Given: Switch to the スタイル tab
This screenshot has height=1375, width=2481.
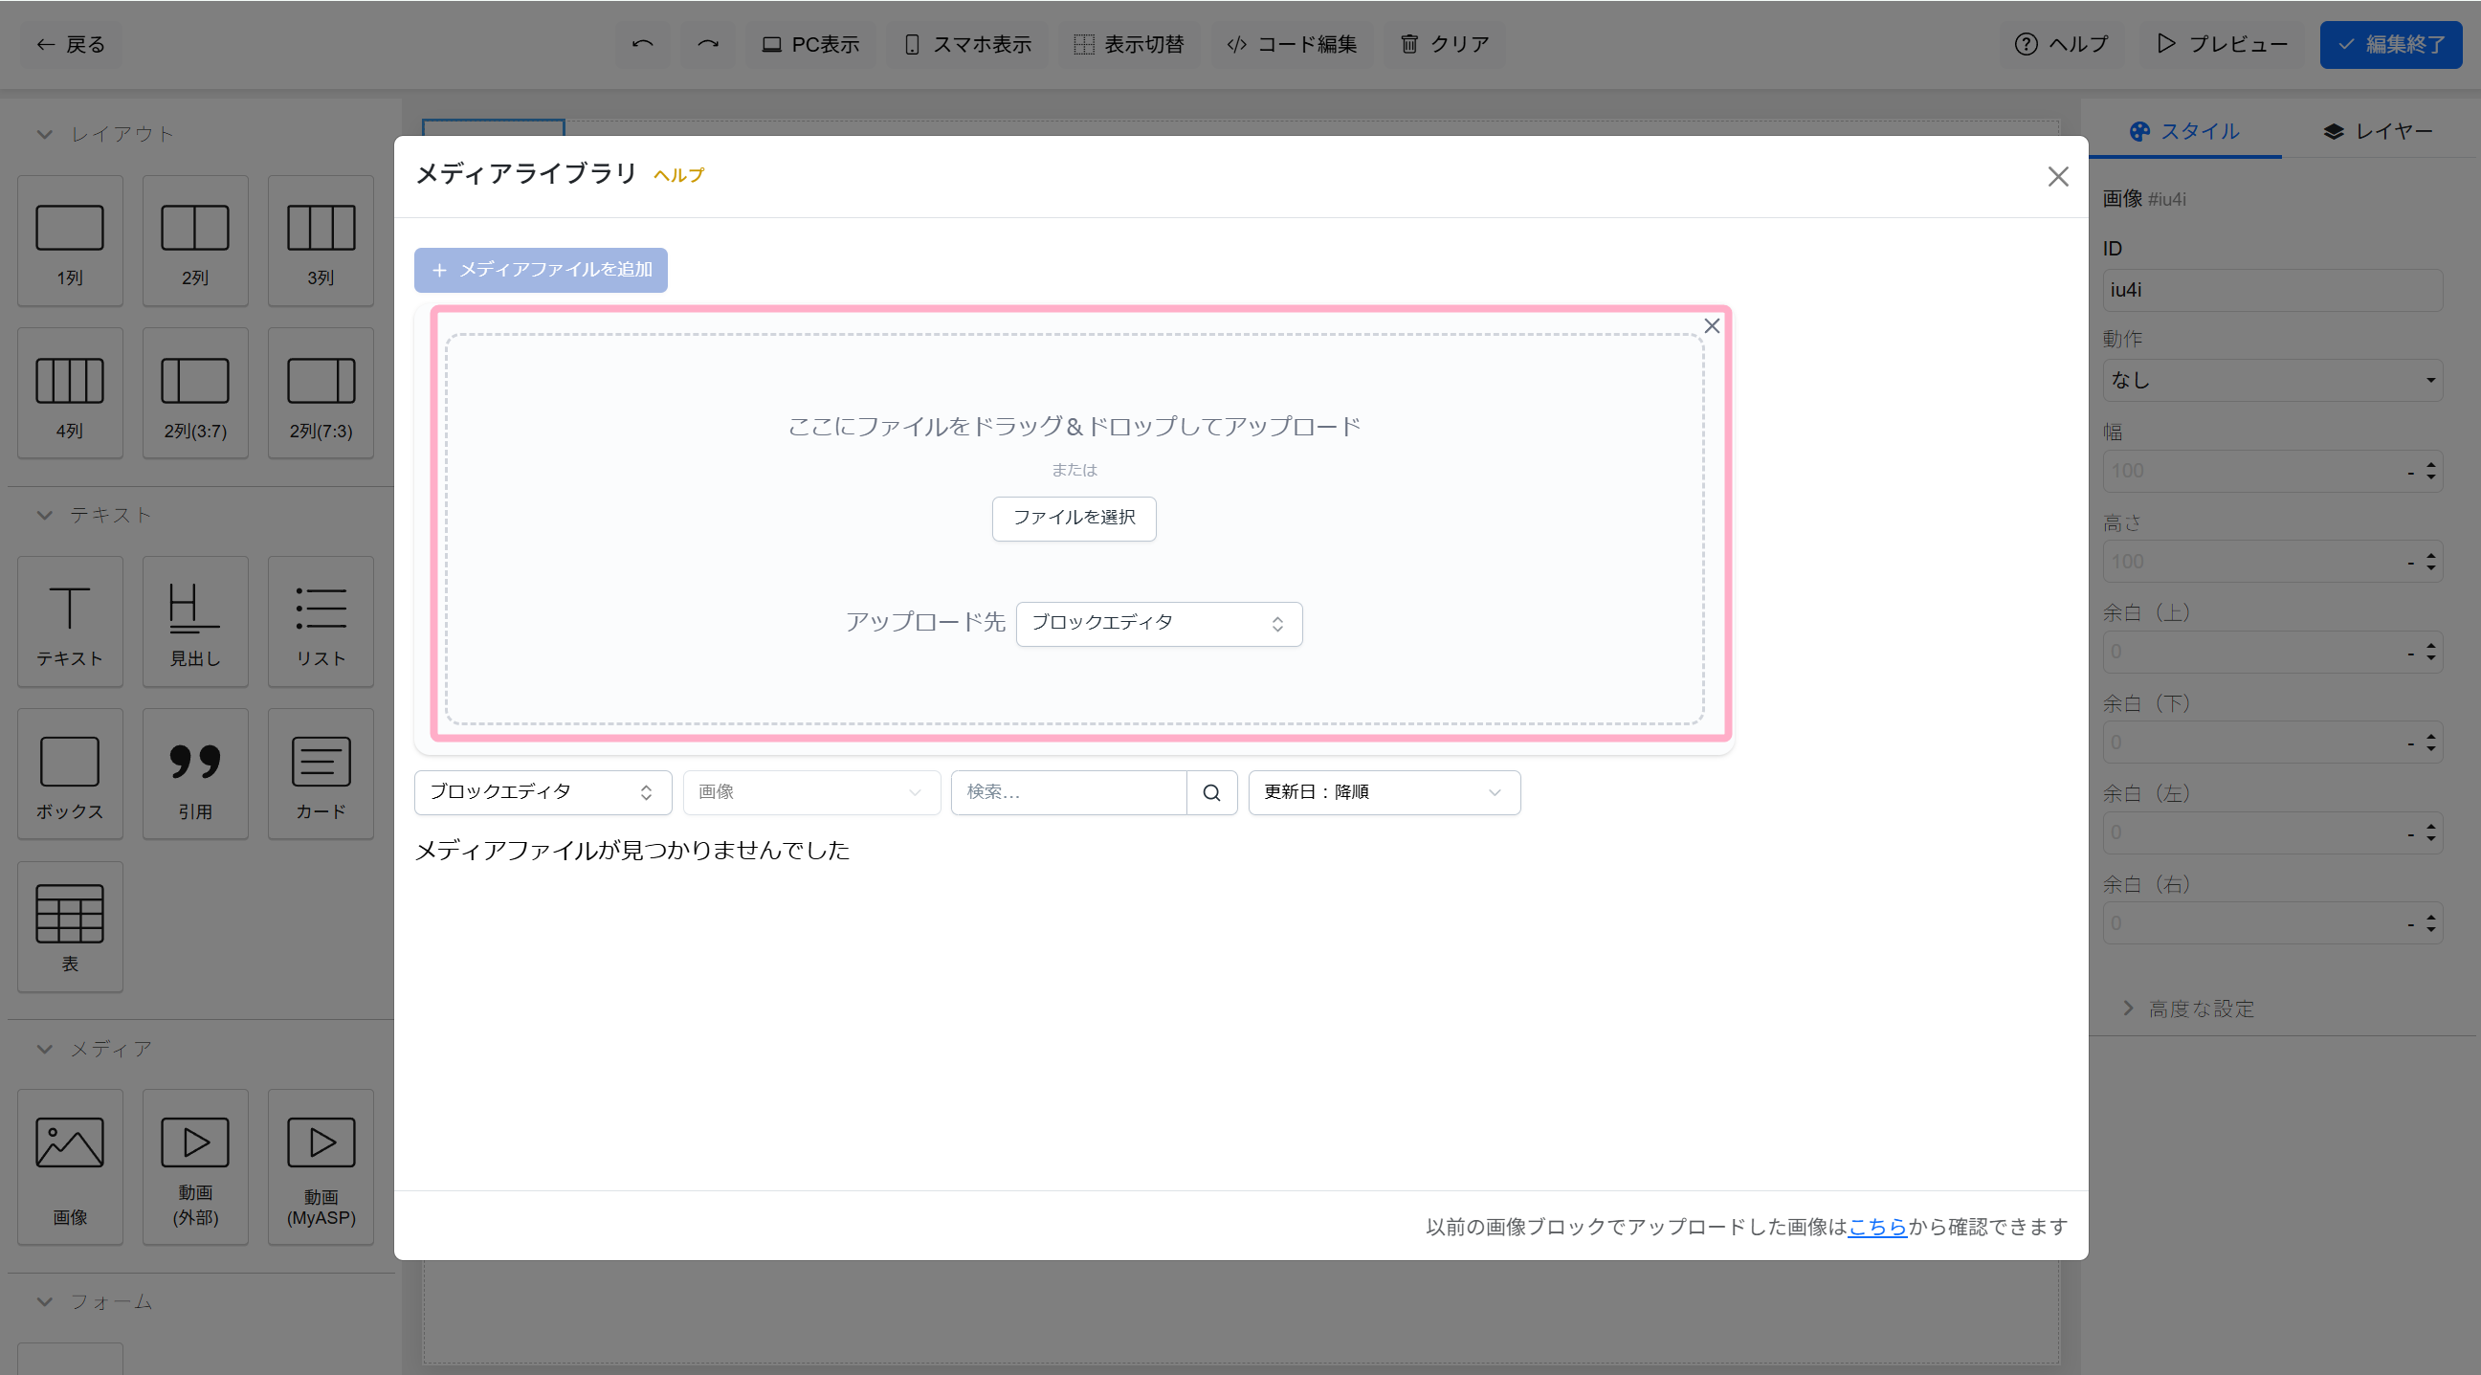Looking at the screenshot, I should click(x=2184, y=131).
